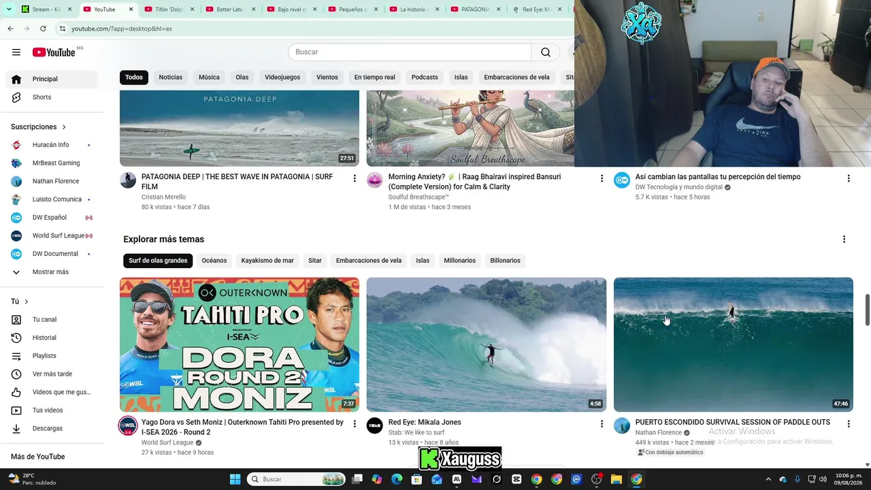Open options for PUERTO ESCONDIDO video
The height and width of the screenshot is (490, 871).
(849, 424)
